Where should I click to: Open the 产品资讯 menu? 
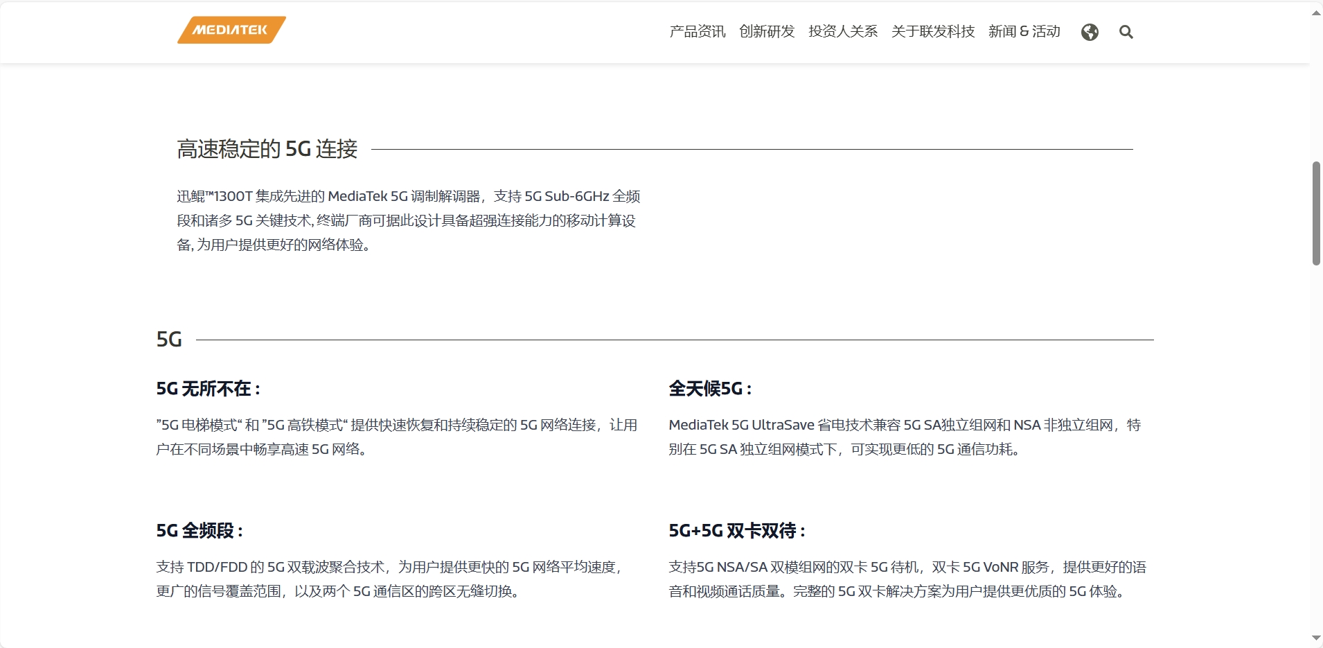coord(698,31)
